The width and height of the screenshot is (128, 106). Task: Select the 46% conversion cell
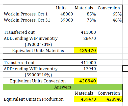[x=110, y=20]
